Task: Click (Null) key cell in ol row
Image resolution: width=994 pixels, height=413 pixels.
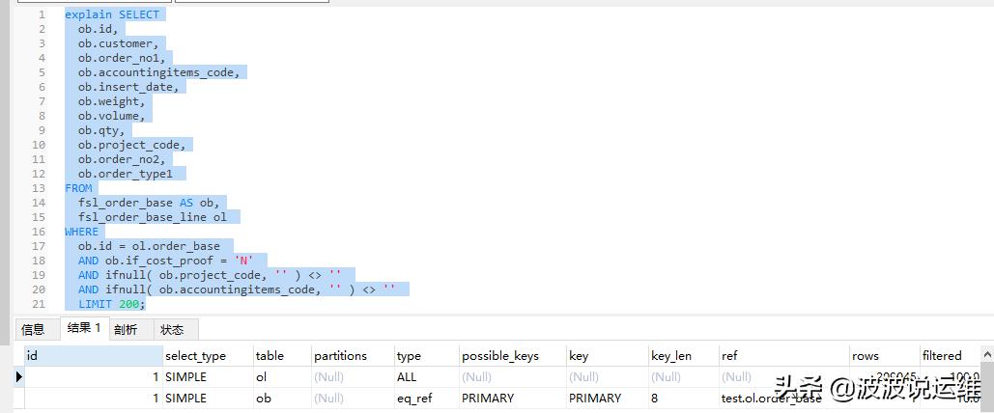Action: [x=608, y=377]
